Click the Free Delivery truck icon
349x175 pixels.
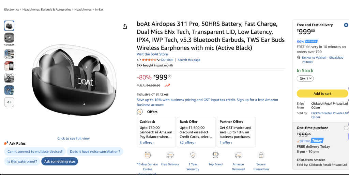(170, 155)
